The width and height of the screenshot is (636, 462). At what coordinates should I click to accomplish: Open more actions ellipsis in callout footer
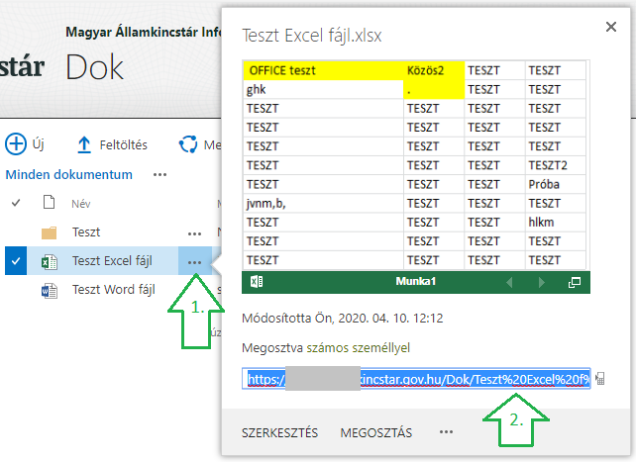[446, 432]
